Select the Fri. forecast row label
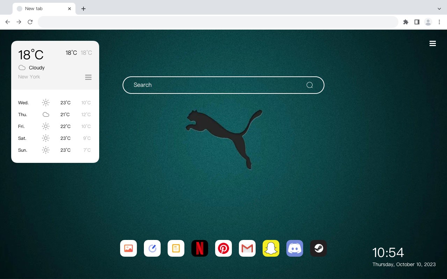This screenshot has width=447, height=279. point(21,127)
